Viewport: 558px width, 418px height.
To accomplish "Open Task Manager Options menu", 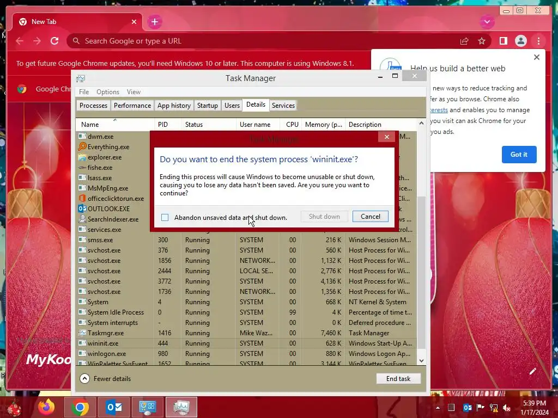I will point(108,91).
